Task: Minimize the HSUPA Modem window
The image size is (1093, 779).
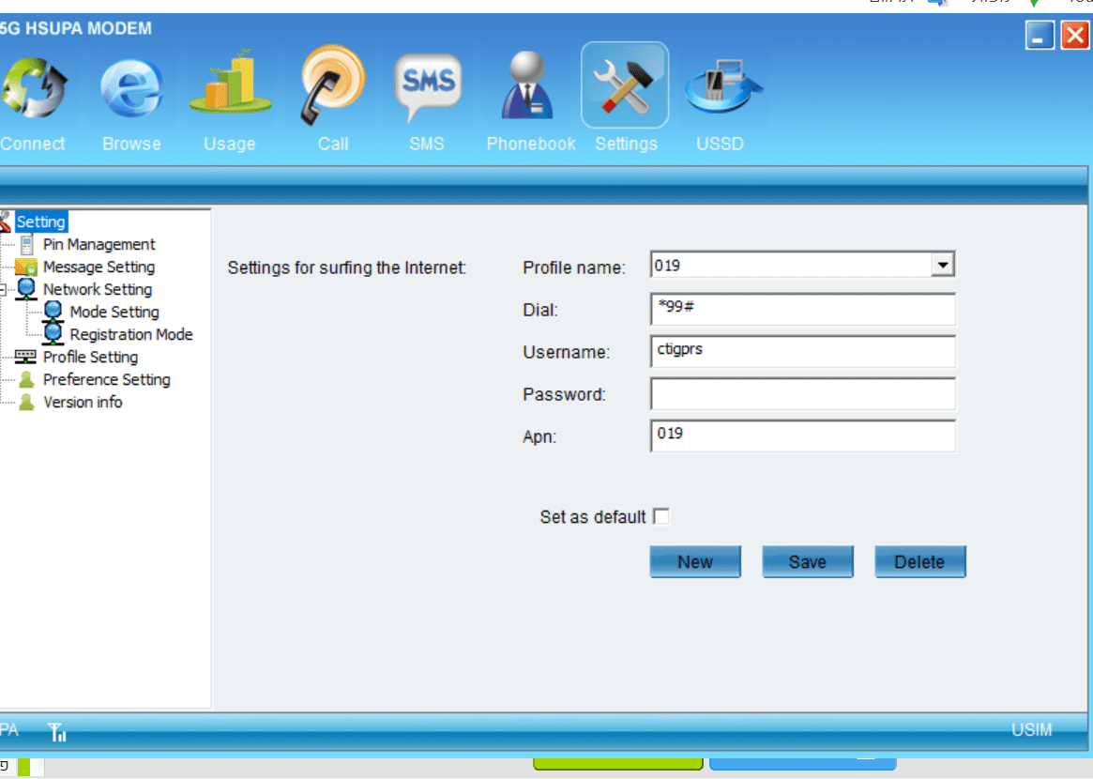Action: (1039, 35)
